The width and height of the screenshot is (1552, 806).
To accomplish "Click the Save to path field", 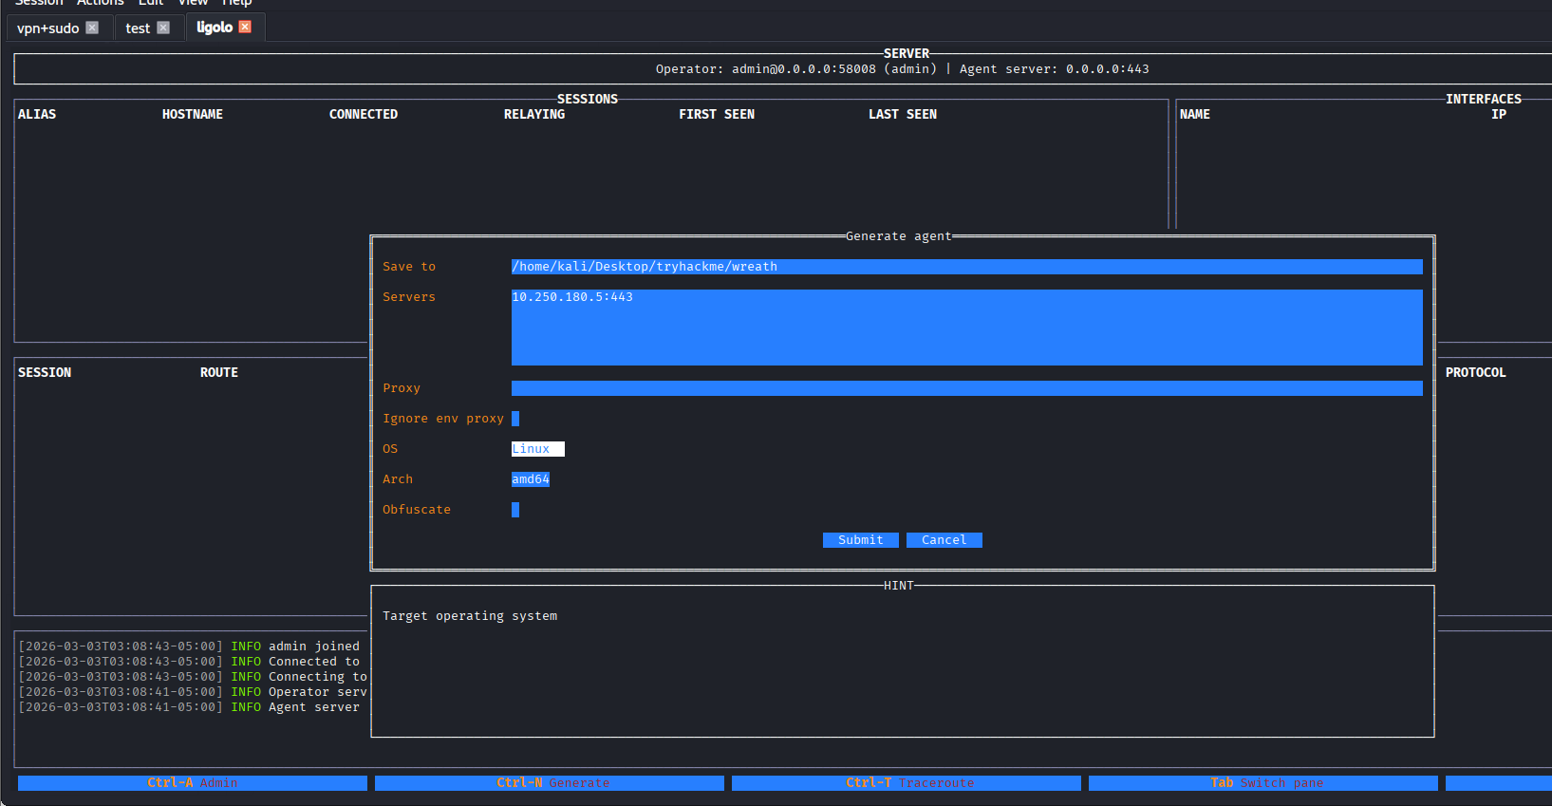I will pos(966,267).
